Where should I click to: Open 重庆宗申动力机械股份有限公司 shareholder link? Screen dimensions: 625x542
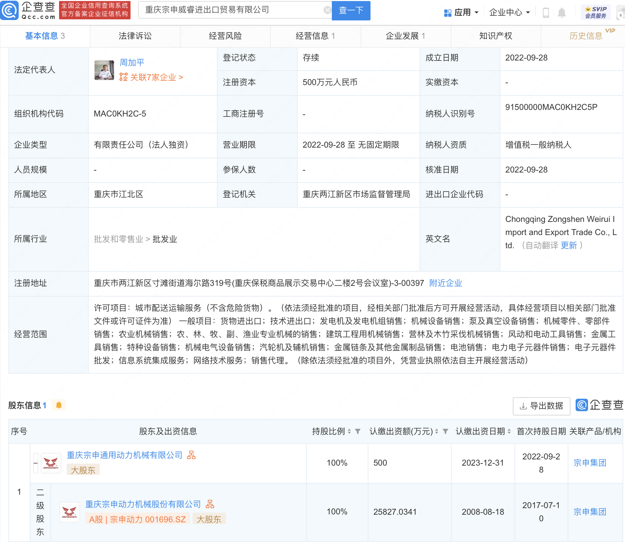pos(143,504)
